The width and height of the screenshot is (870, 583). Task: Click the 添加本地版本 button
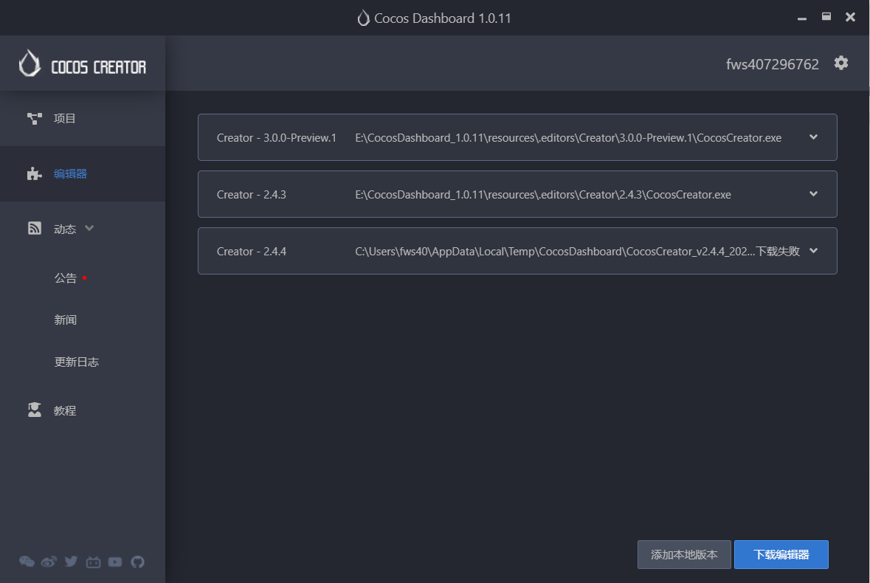coord(684,555)
